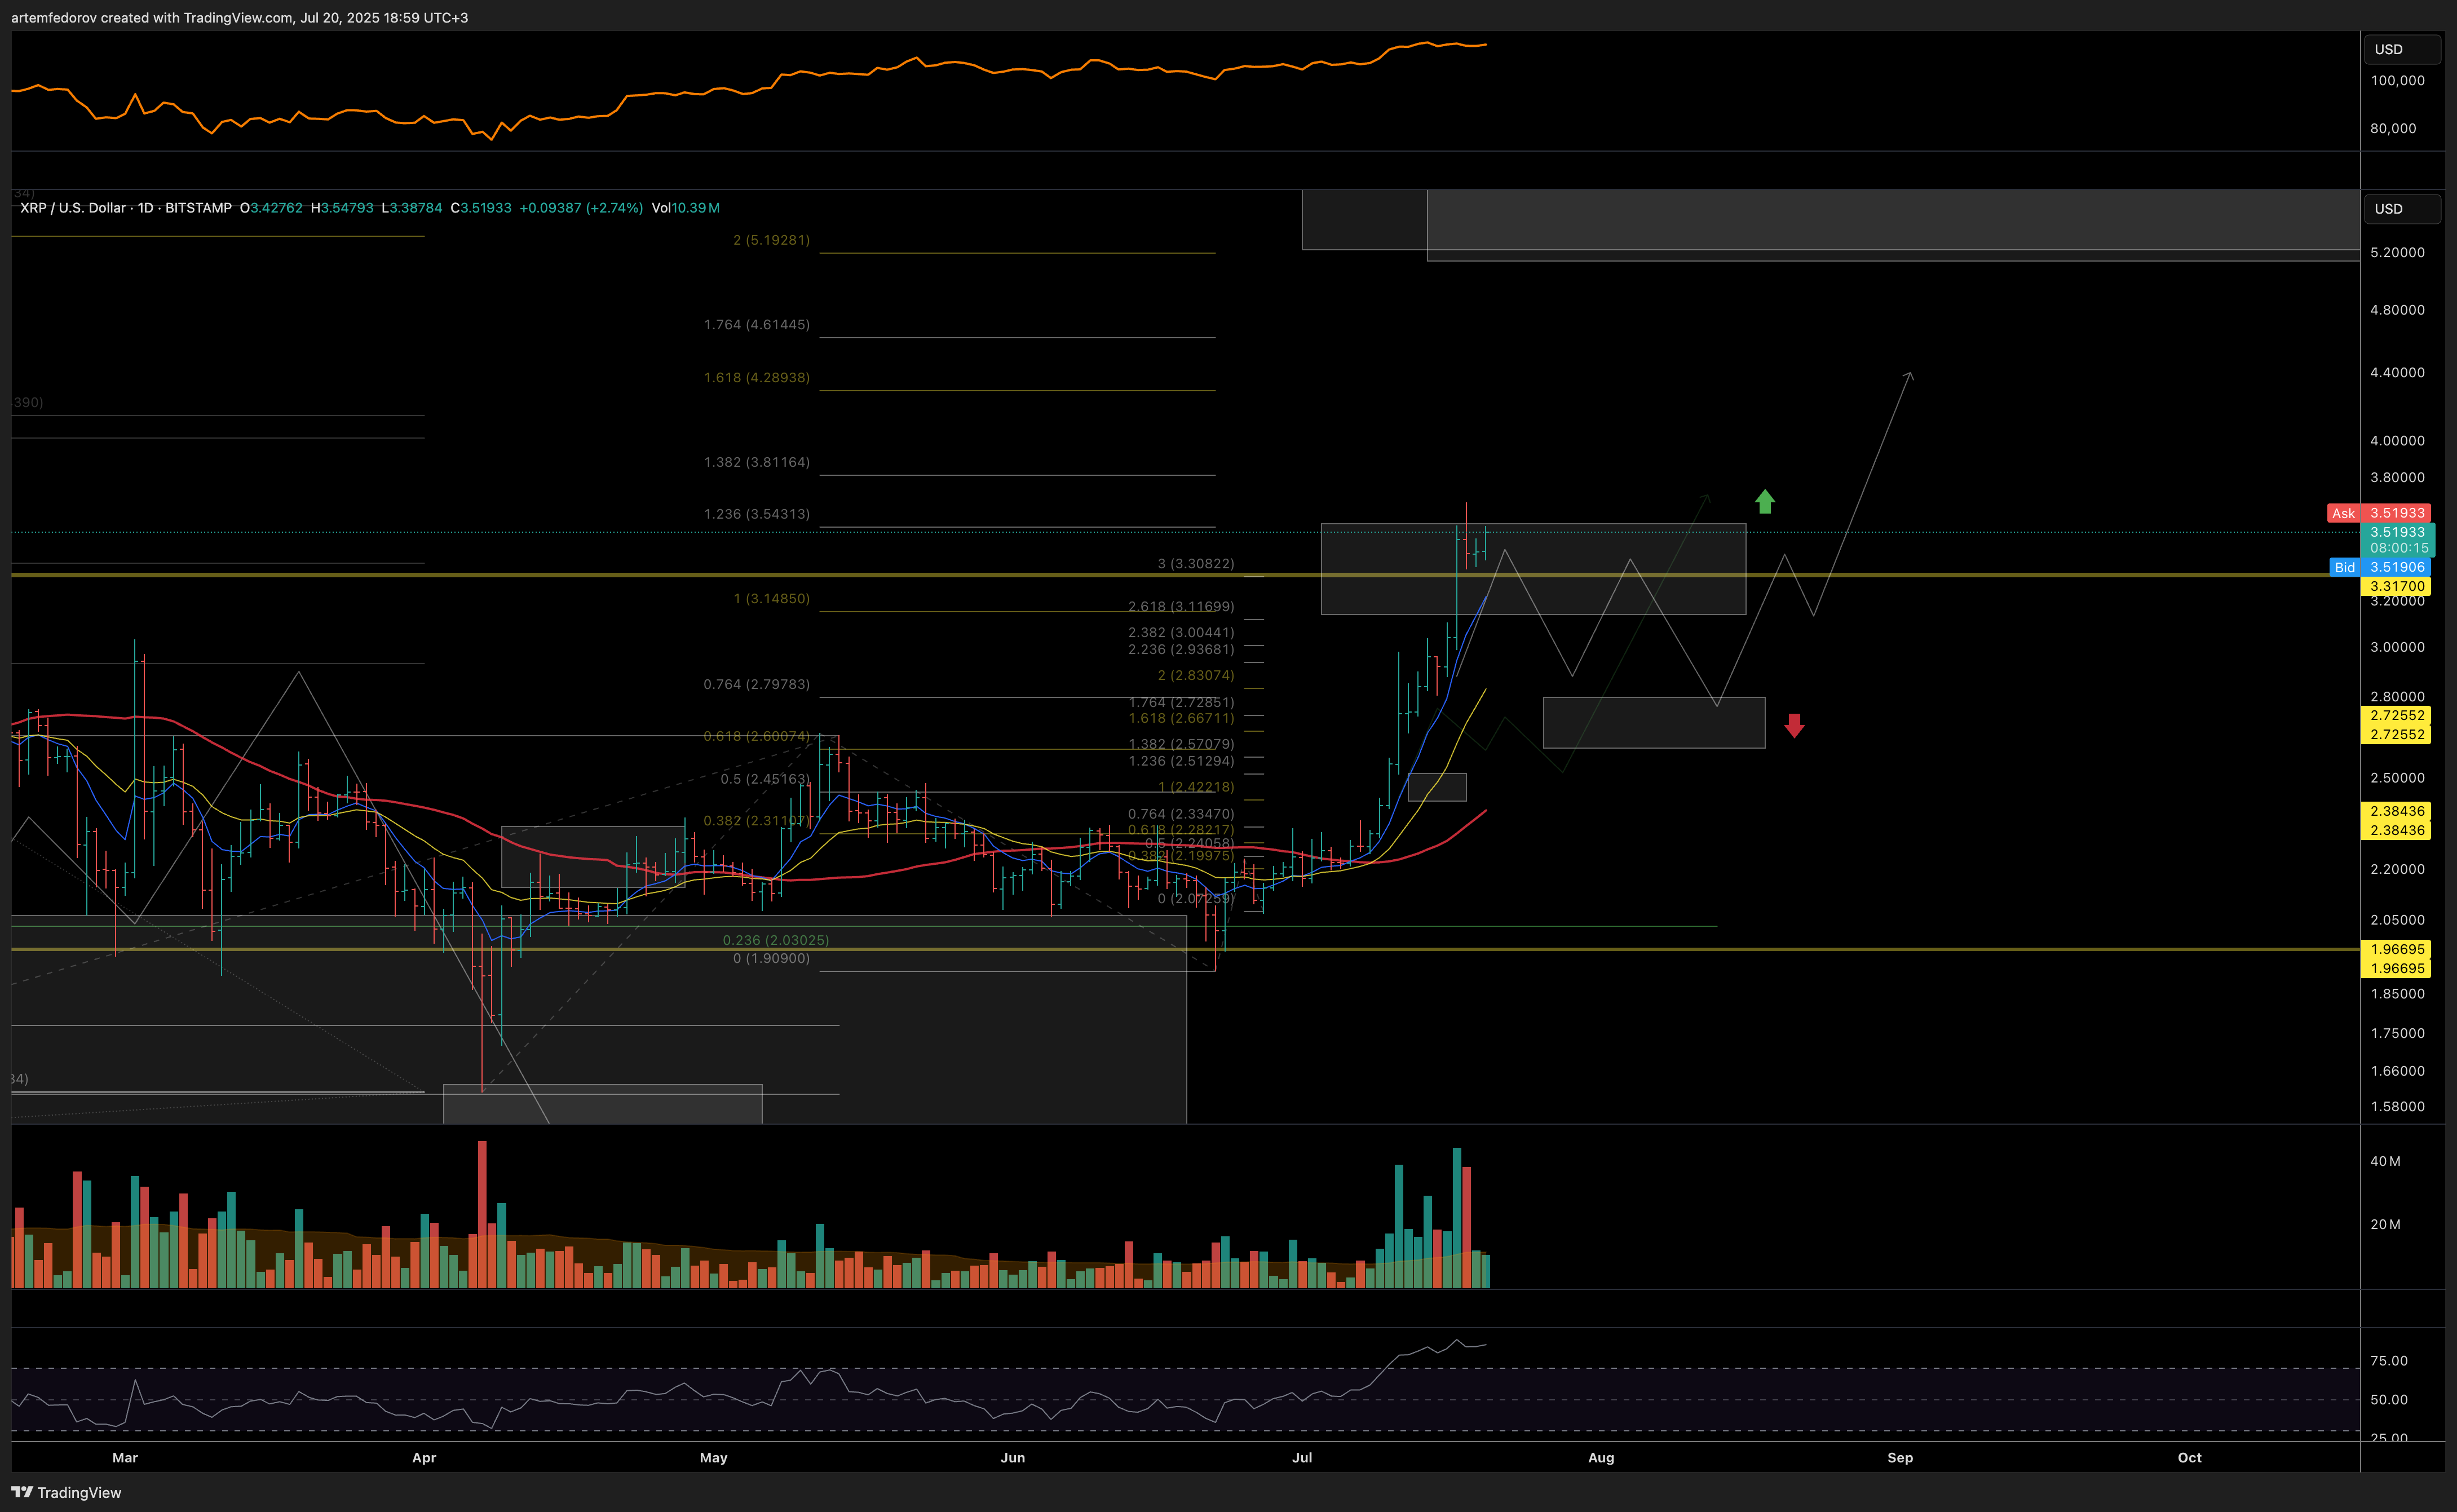Click the red down arrow marker
The width and height of the screenshot is (2457, 1512).
(1794, 726)
